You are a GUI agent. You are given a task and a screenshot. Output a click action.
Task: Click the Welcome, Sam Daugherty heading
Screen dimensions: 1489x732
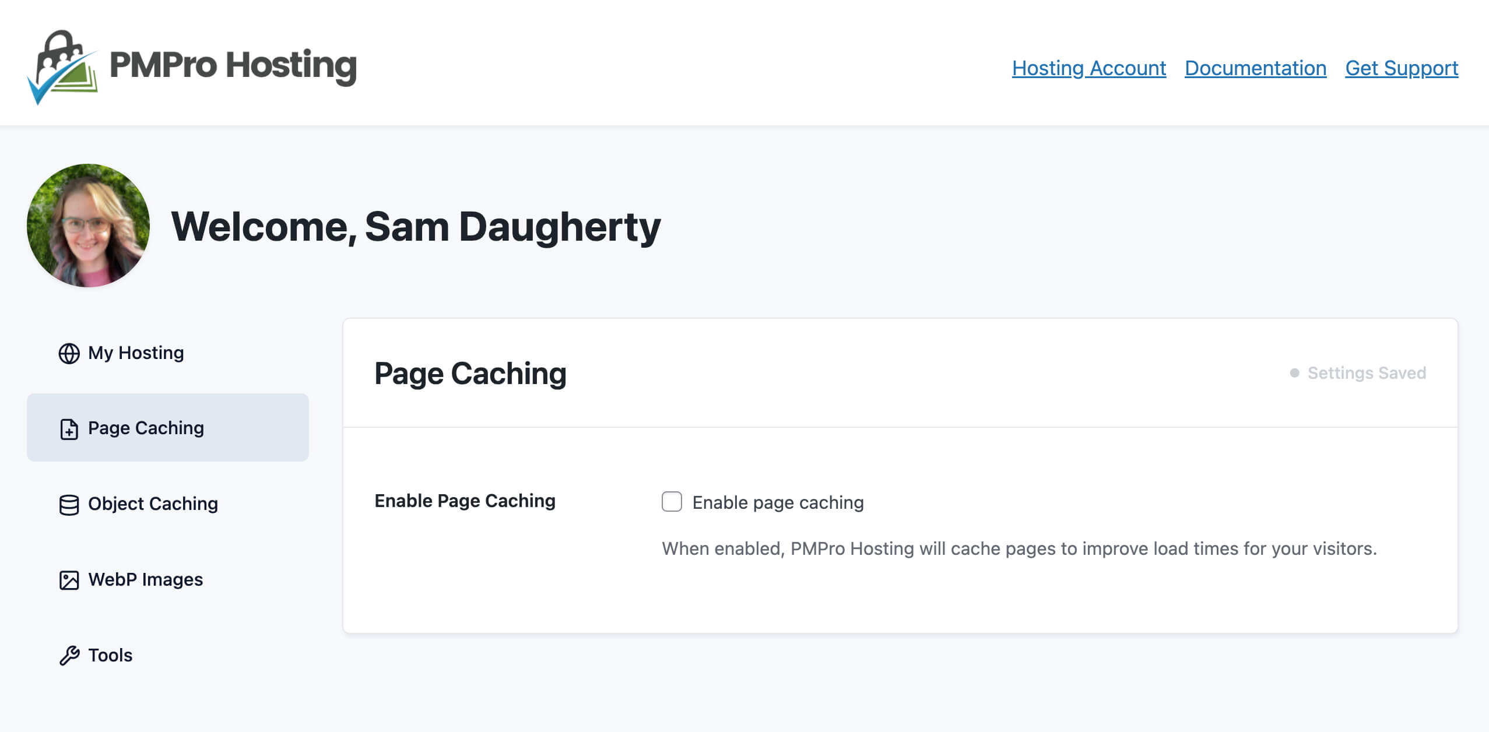point(416,227)
